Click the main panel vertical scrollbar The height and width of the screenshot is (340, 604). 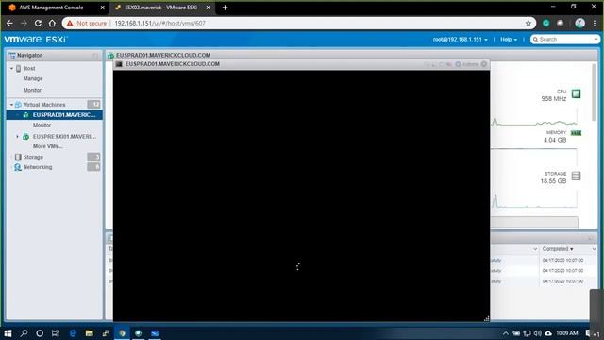coord(594,93)
